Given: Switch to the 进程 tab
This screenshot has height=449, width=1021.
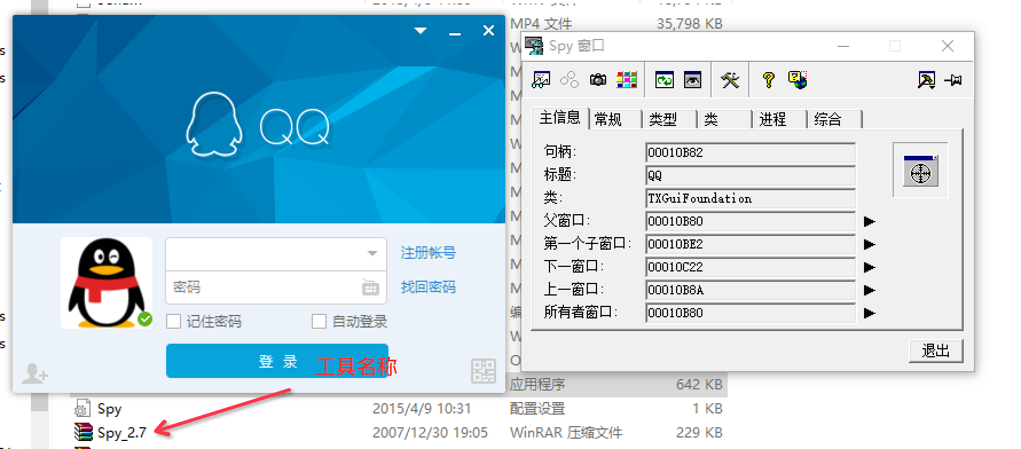Looking at the screenshot, I should pyautogui.click(x=779, y=119).
